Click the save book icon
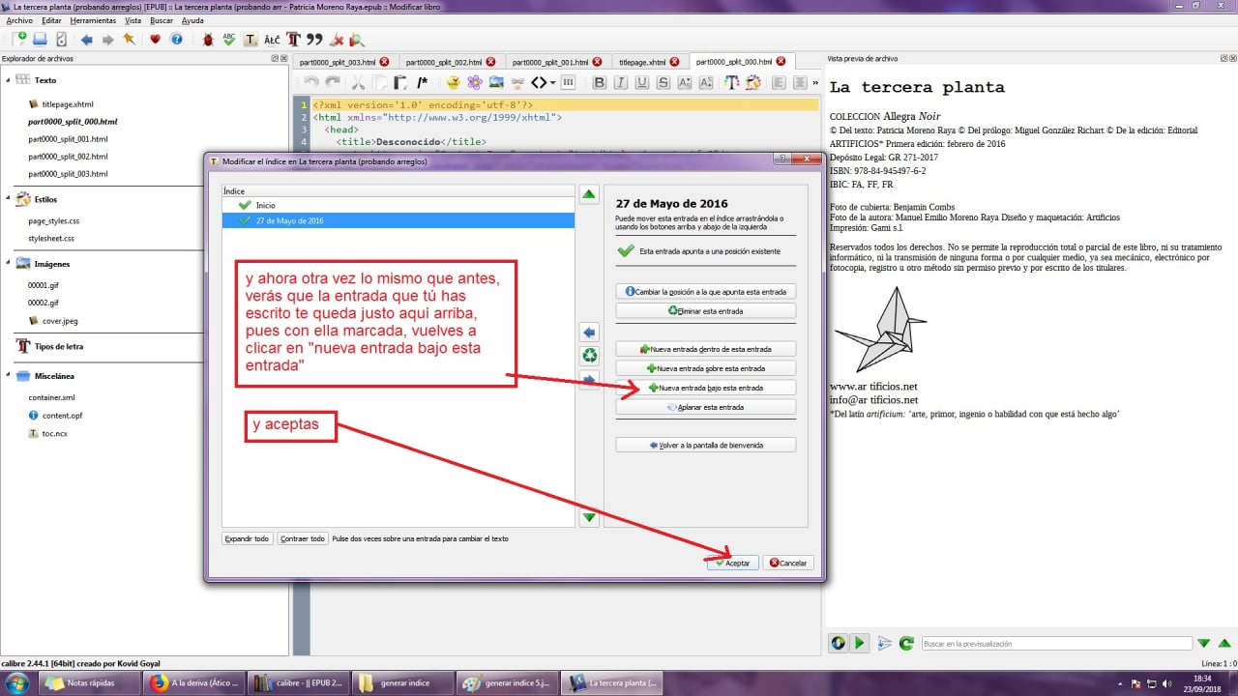Image resolution: width=1238 pixels, height=696 pixels. 41,40
